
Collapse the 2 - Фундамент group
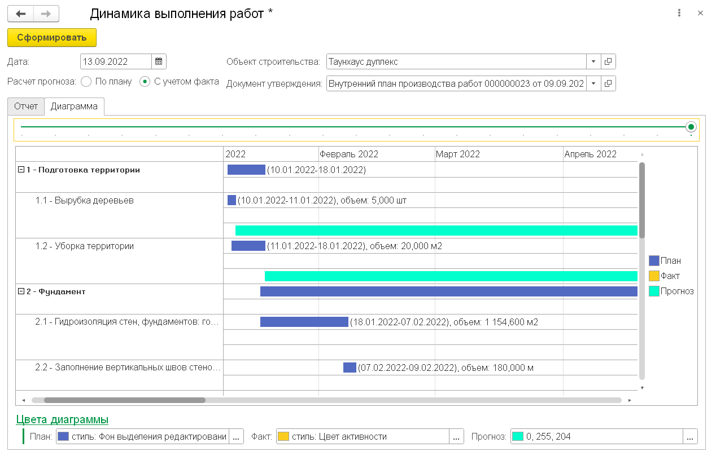click(x=21, y=291)
